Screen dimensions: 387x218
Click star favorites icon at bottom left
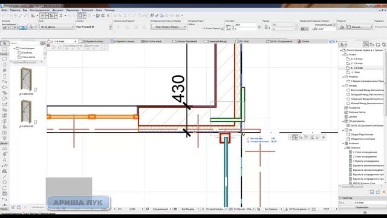[13, 207]
